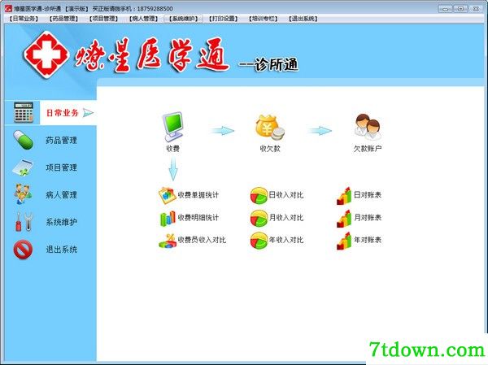Open the 【培训专栏】 menu
488x365 pixels.
coord(263,19)
